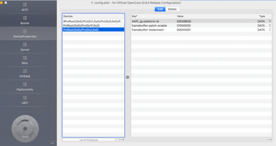Click the Key* column header
The width and height of the screenshot is (276, 146).
pyautogui.click(x=154, y=16)
